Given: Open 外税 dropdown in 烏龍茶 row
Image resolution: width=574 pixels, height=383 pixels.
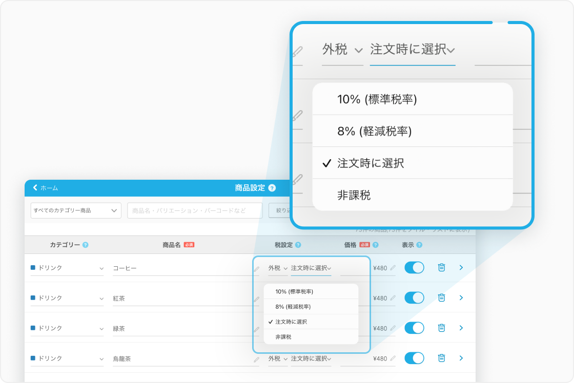Looking at the screenshot, I should point(278,359).
